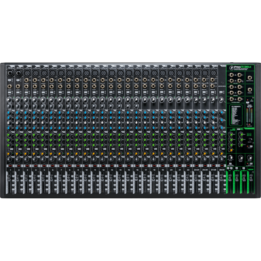The width and height of the screenshot is (261, 261).
Task: Click the PRESETS knob on the GigFX engine
Action: click(250, 140)
